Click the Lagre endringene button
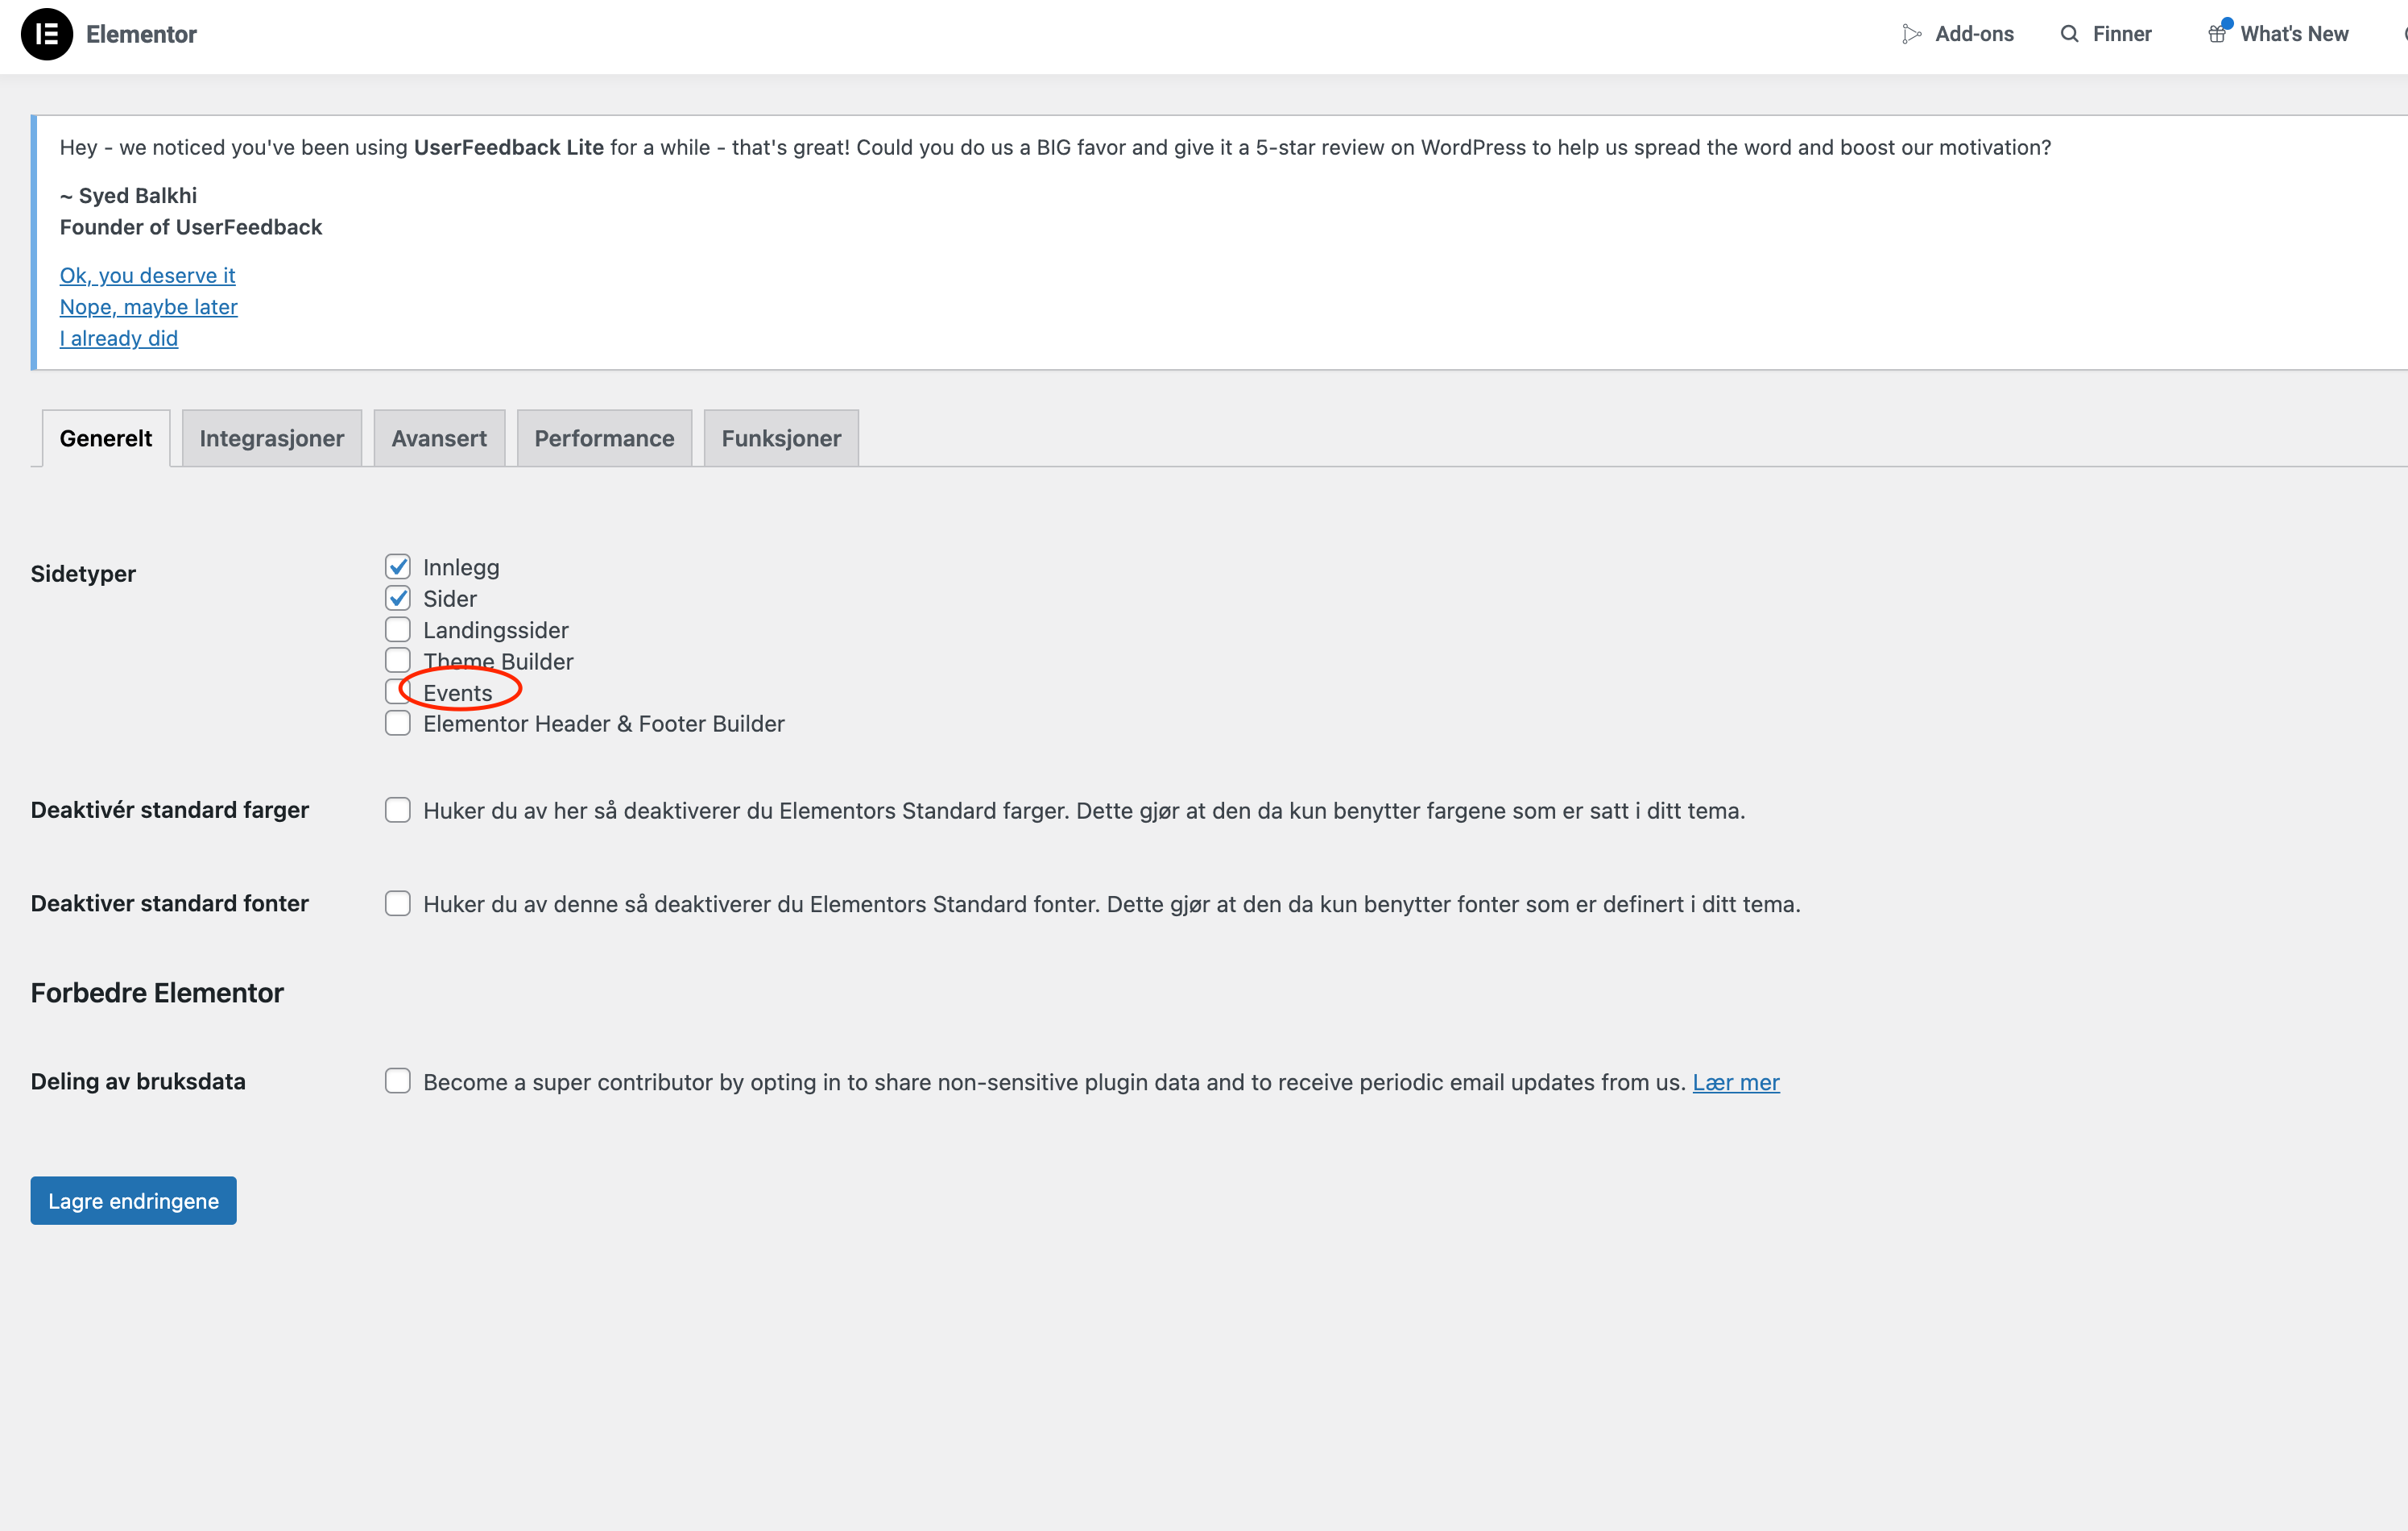Screen dimensions: 2408x1531 click(x=134, y=1201)
